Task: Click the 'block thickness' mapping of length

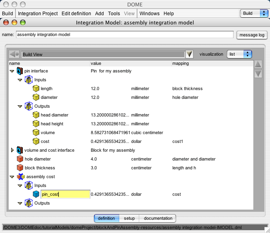Action: (187, 88)
